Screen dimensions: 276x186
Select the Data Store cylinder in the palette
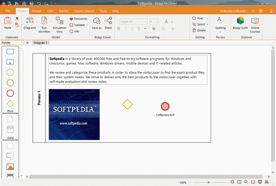point(10,129)
